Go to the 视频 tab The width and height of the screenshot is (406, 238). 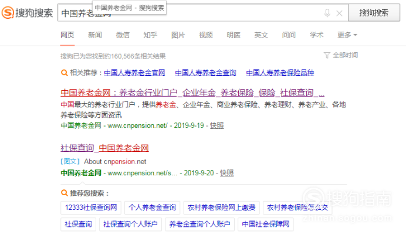coord(206,35)
